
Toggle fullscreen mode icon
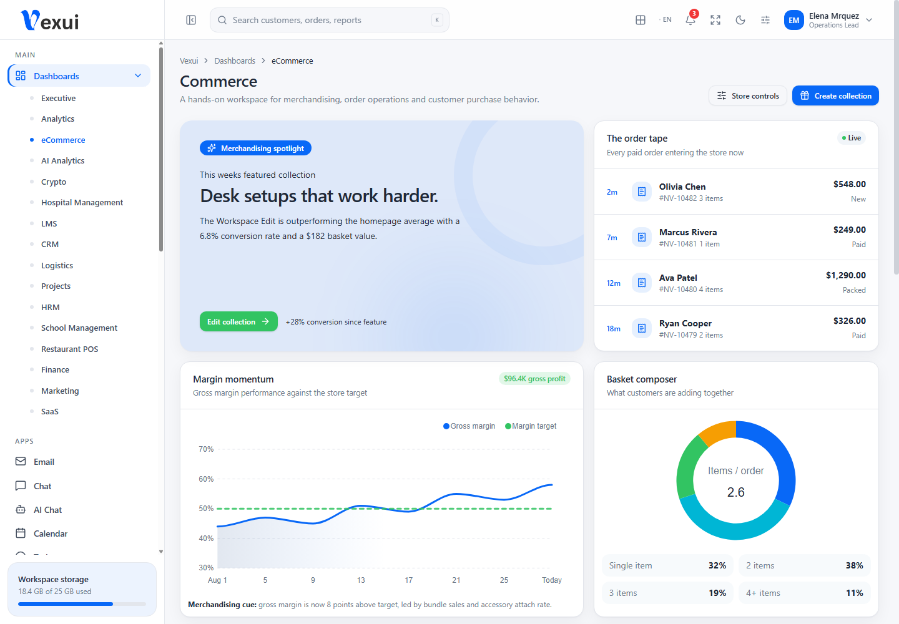pyautogui.click(x=715, y=20)
